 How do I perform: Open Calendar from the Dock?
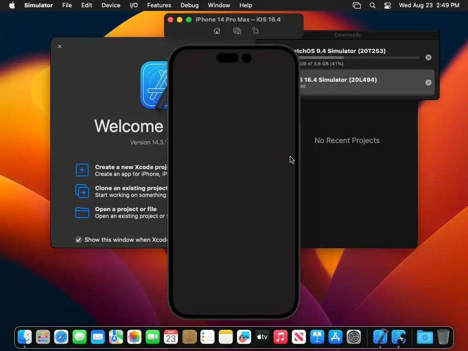(171, 337)
